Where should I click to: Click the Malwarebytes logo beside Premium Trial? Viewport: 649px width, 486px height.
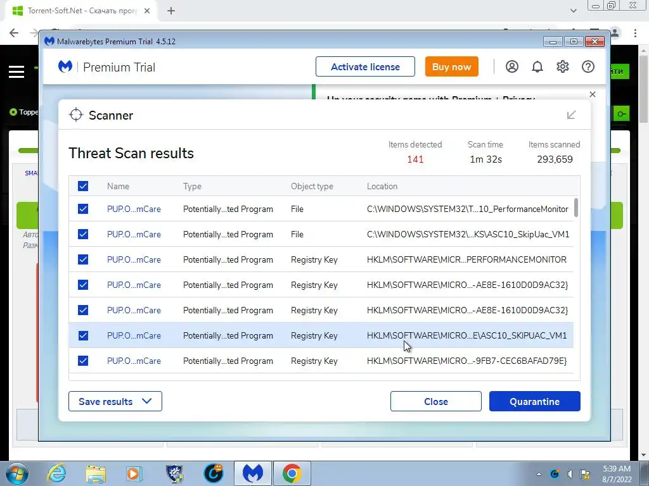pos(65,66)
